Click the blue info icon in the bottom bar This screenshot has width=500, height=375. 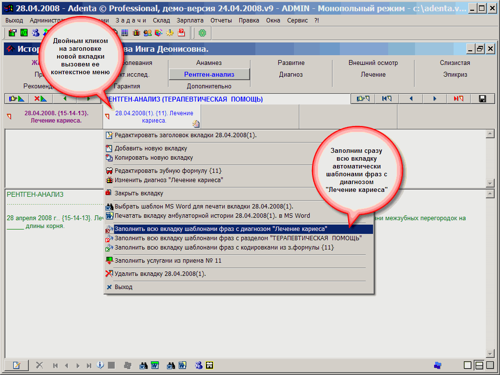pyautogui.click(x=100, y=365)
